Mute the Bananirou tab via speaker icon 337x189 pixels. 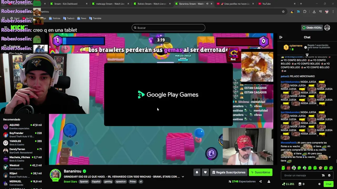tap(207, 4)
